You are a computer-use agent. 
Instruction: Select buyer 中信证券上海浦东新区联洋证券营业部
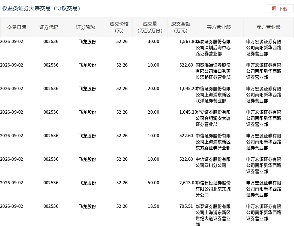click(213, 95)
